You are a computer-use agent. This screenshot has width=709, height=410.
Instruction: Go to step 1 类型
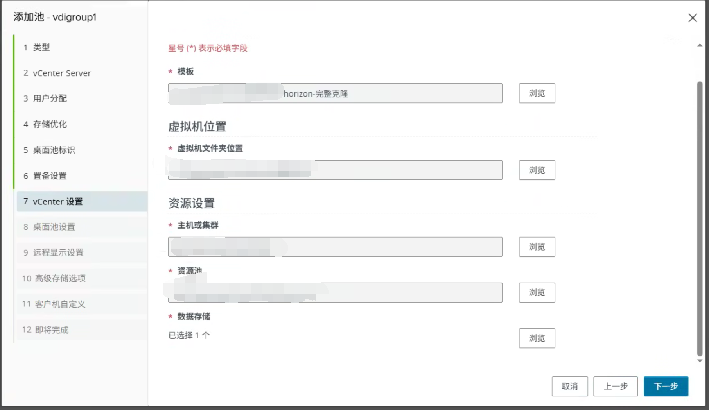tap(82, 47)
